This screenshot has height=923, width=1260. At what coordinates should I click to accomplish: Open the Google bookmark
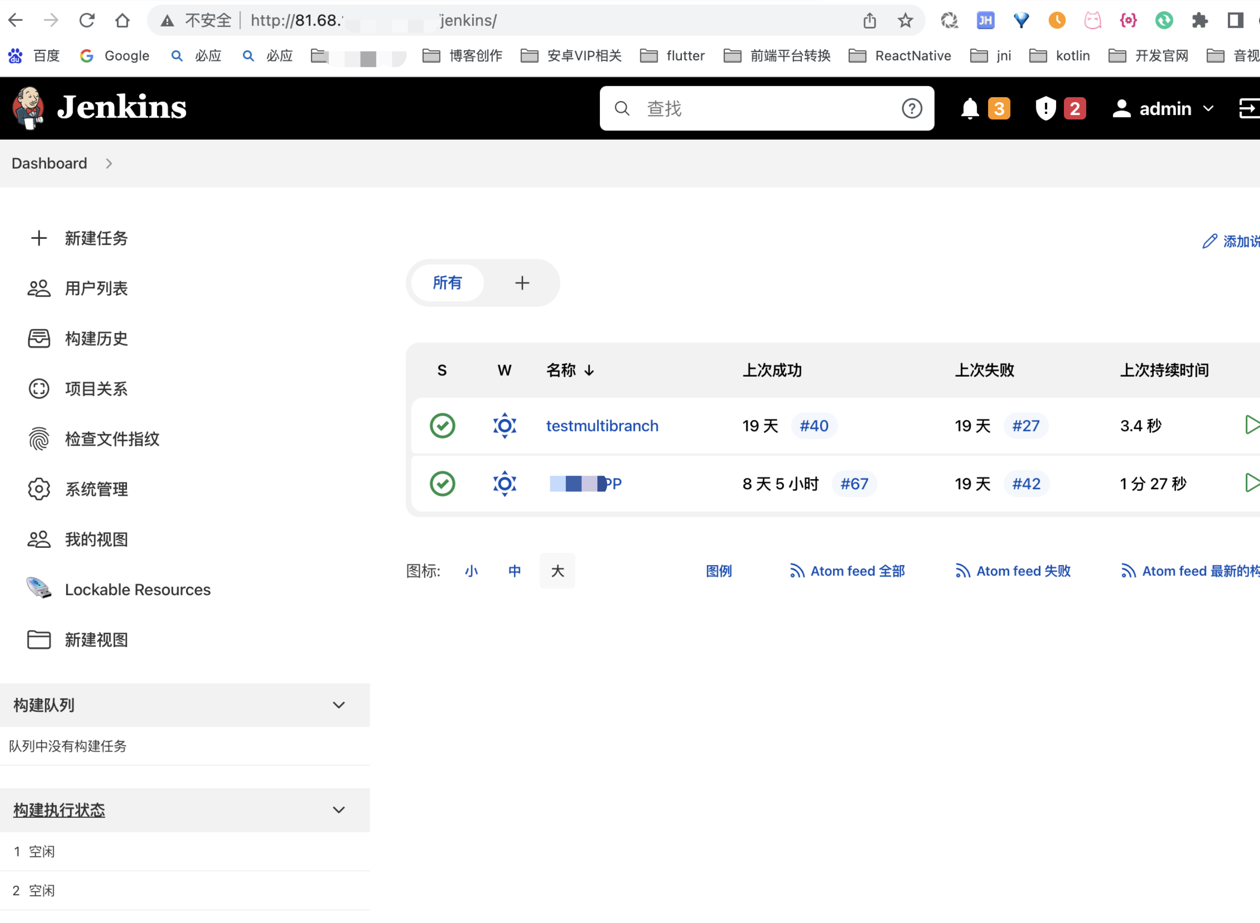[115, 56]
